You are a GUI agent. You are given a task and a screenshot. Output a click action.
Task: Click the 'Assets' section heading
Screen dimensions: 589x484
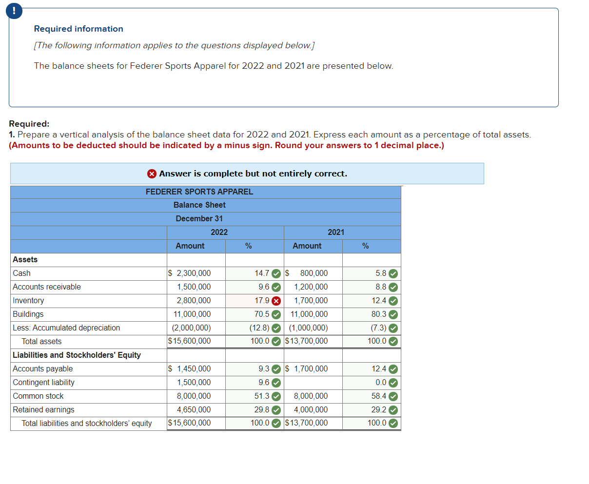click(25, 260)
